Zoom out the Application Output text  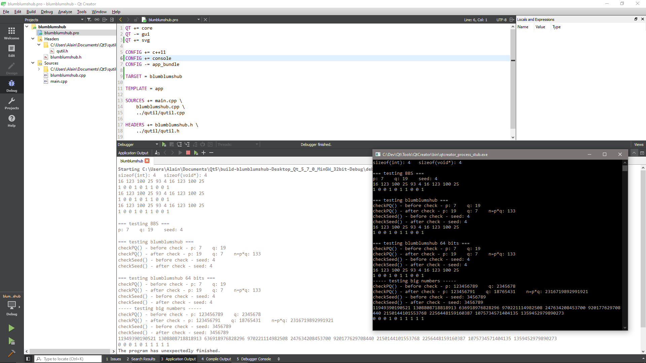211,153
